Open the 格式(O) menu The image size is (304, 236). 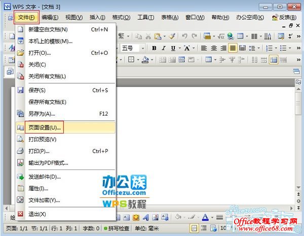tap(122, 17)
